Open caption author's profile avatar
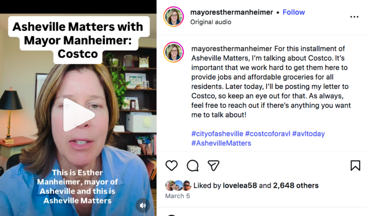This screenshot has width=367, height=216. 173,52
